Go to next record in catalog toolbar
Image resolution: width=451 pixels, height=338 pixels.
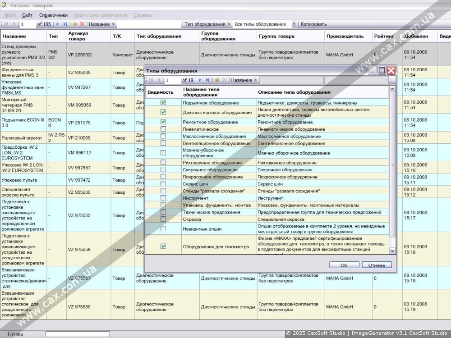(x=58, y=24)
